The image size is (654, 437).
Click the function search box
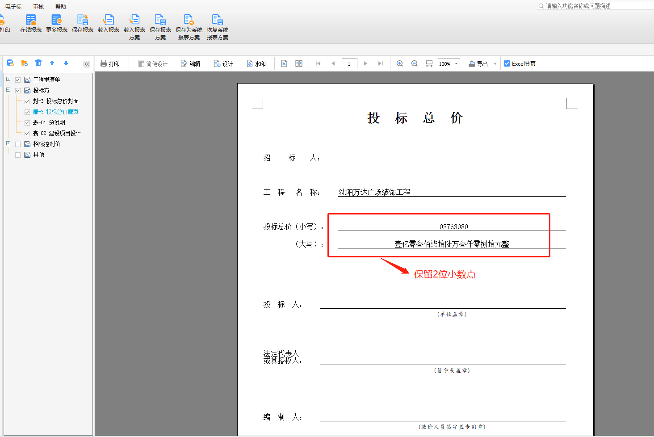[596, 6]
